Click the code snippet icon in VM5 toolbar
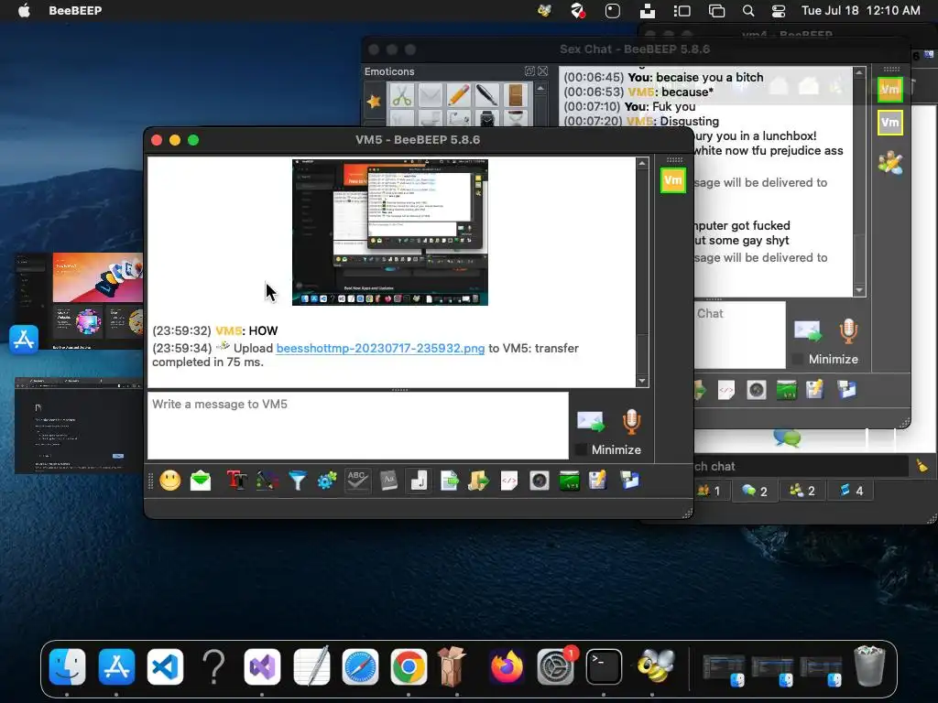 [x=509, y=481]
